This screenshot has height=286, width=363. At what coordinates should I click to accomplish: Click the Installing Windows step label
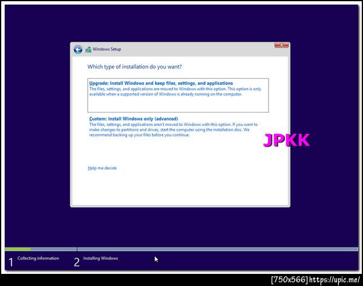point(100,258)
